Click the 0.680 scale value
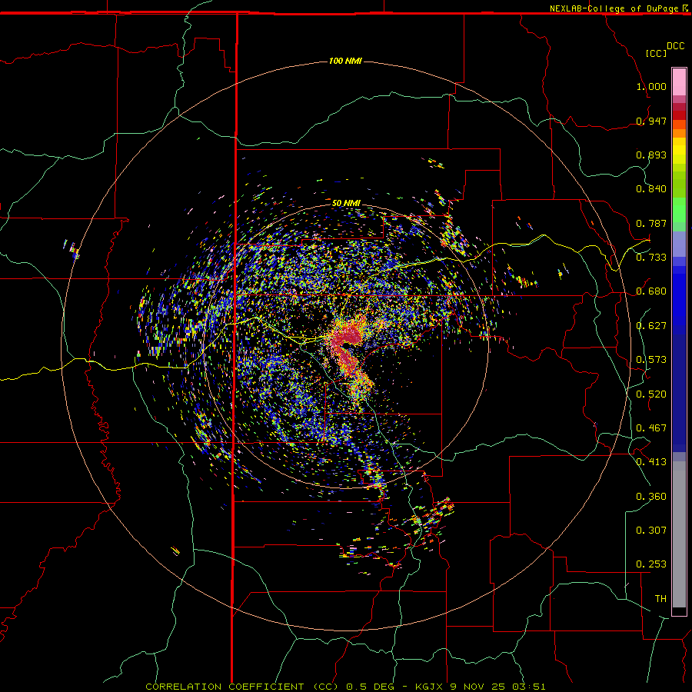692x692 pixels. coord(651,291)
